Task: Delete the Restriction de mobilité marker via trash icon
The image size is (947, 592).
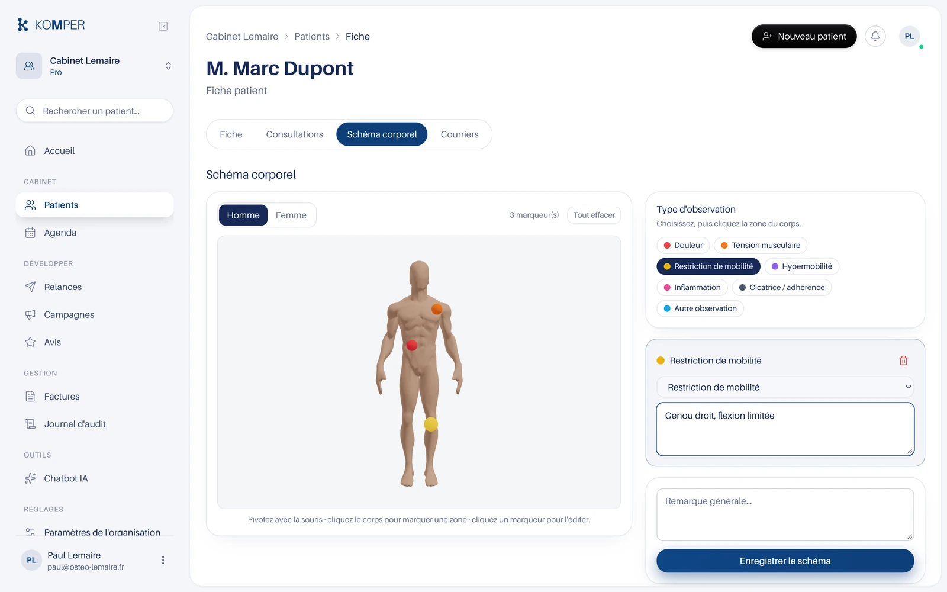Action: [903, 361]
